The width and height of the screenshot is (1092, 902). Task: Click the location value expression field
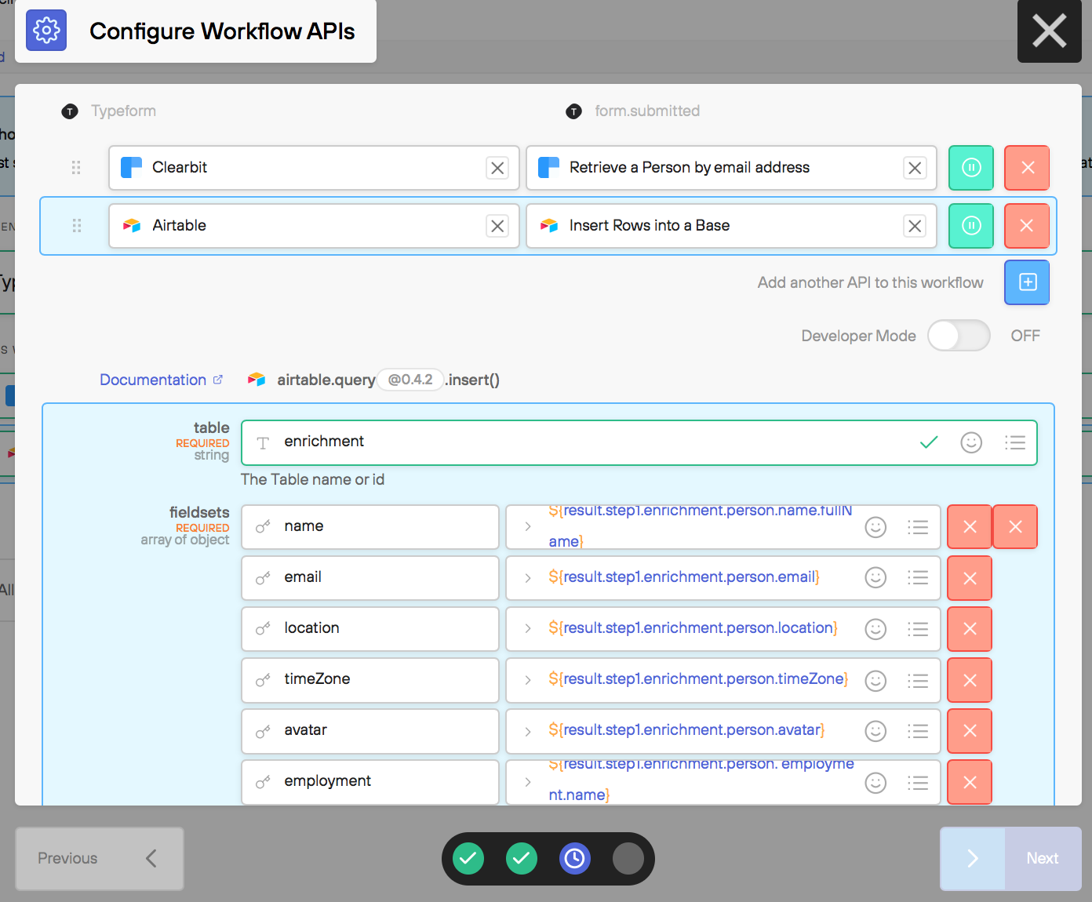[723, 629]
